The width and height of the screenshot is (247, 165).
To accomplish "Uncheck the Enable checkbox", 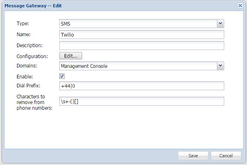I will tap(62, 76).
